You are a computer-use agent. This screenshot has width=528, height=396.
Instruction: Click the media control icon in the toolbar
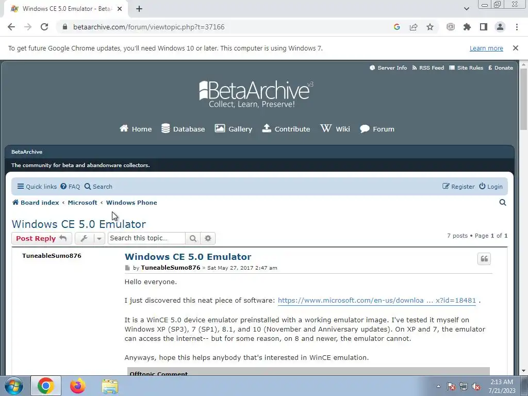click(x=451, y=27)
